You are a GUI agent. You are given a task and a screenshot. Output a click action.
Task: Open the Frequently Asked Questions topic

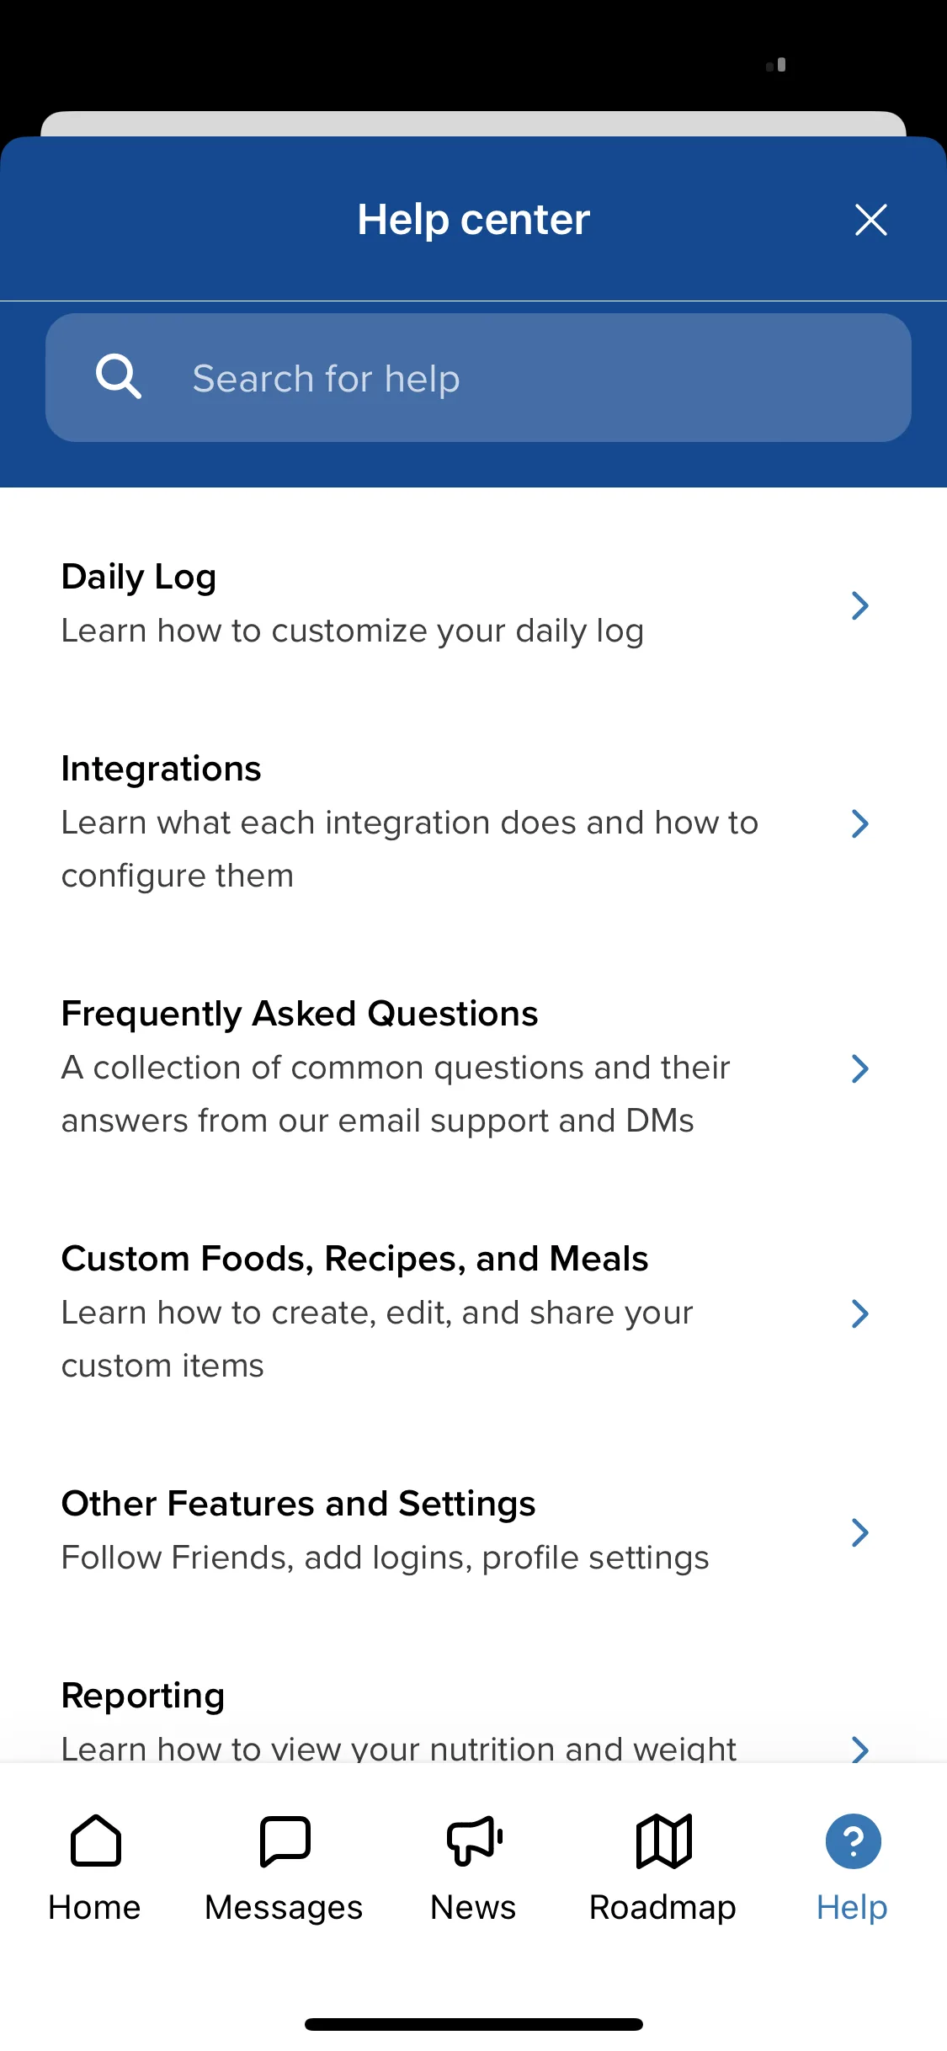473,1068
